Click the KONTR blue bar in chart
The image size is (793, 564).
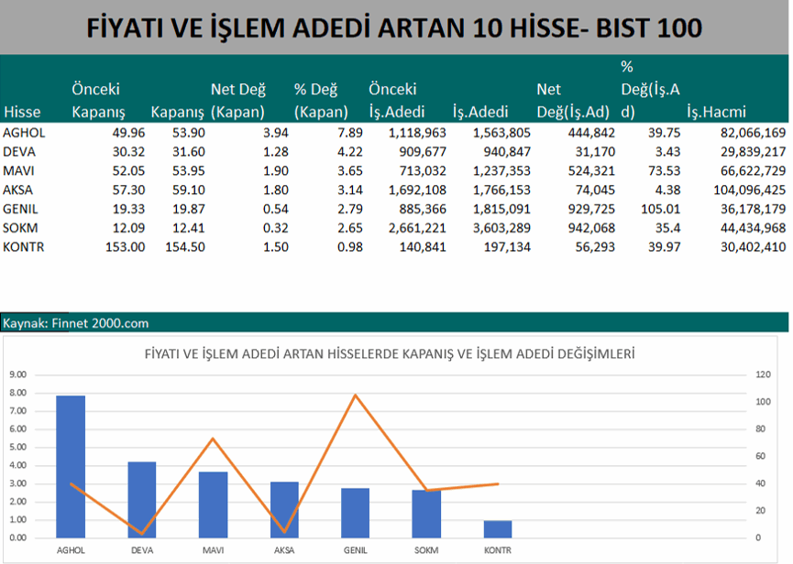498,529
